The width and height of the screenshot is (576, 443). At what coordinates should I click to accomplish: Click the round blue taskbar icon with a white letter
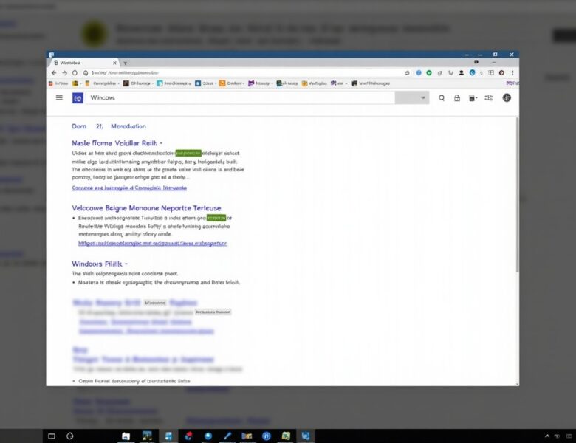pyautogui.click(x=267, y=436)
